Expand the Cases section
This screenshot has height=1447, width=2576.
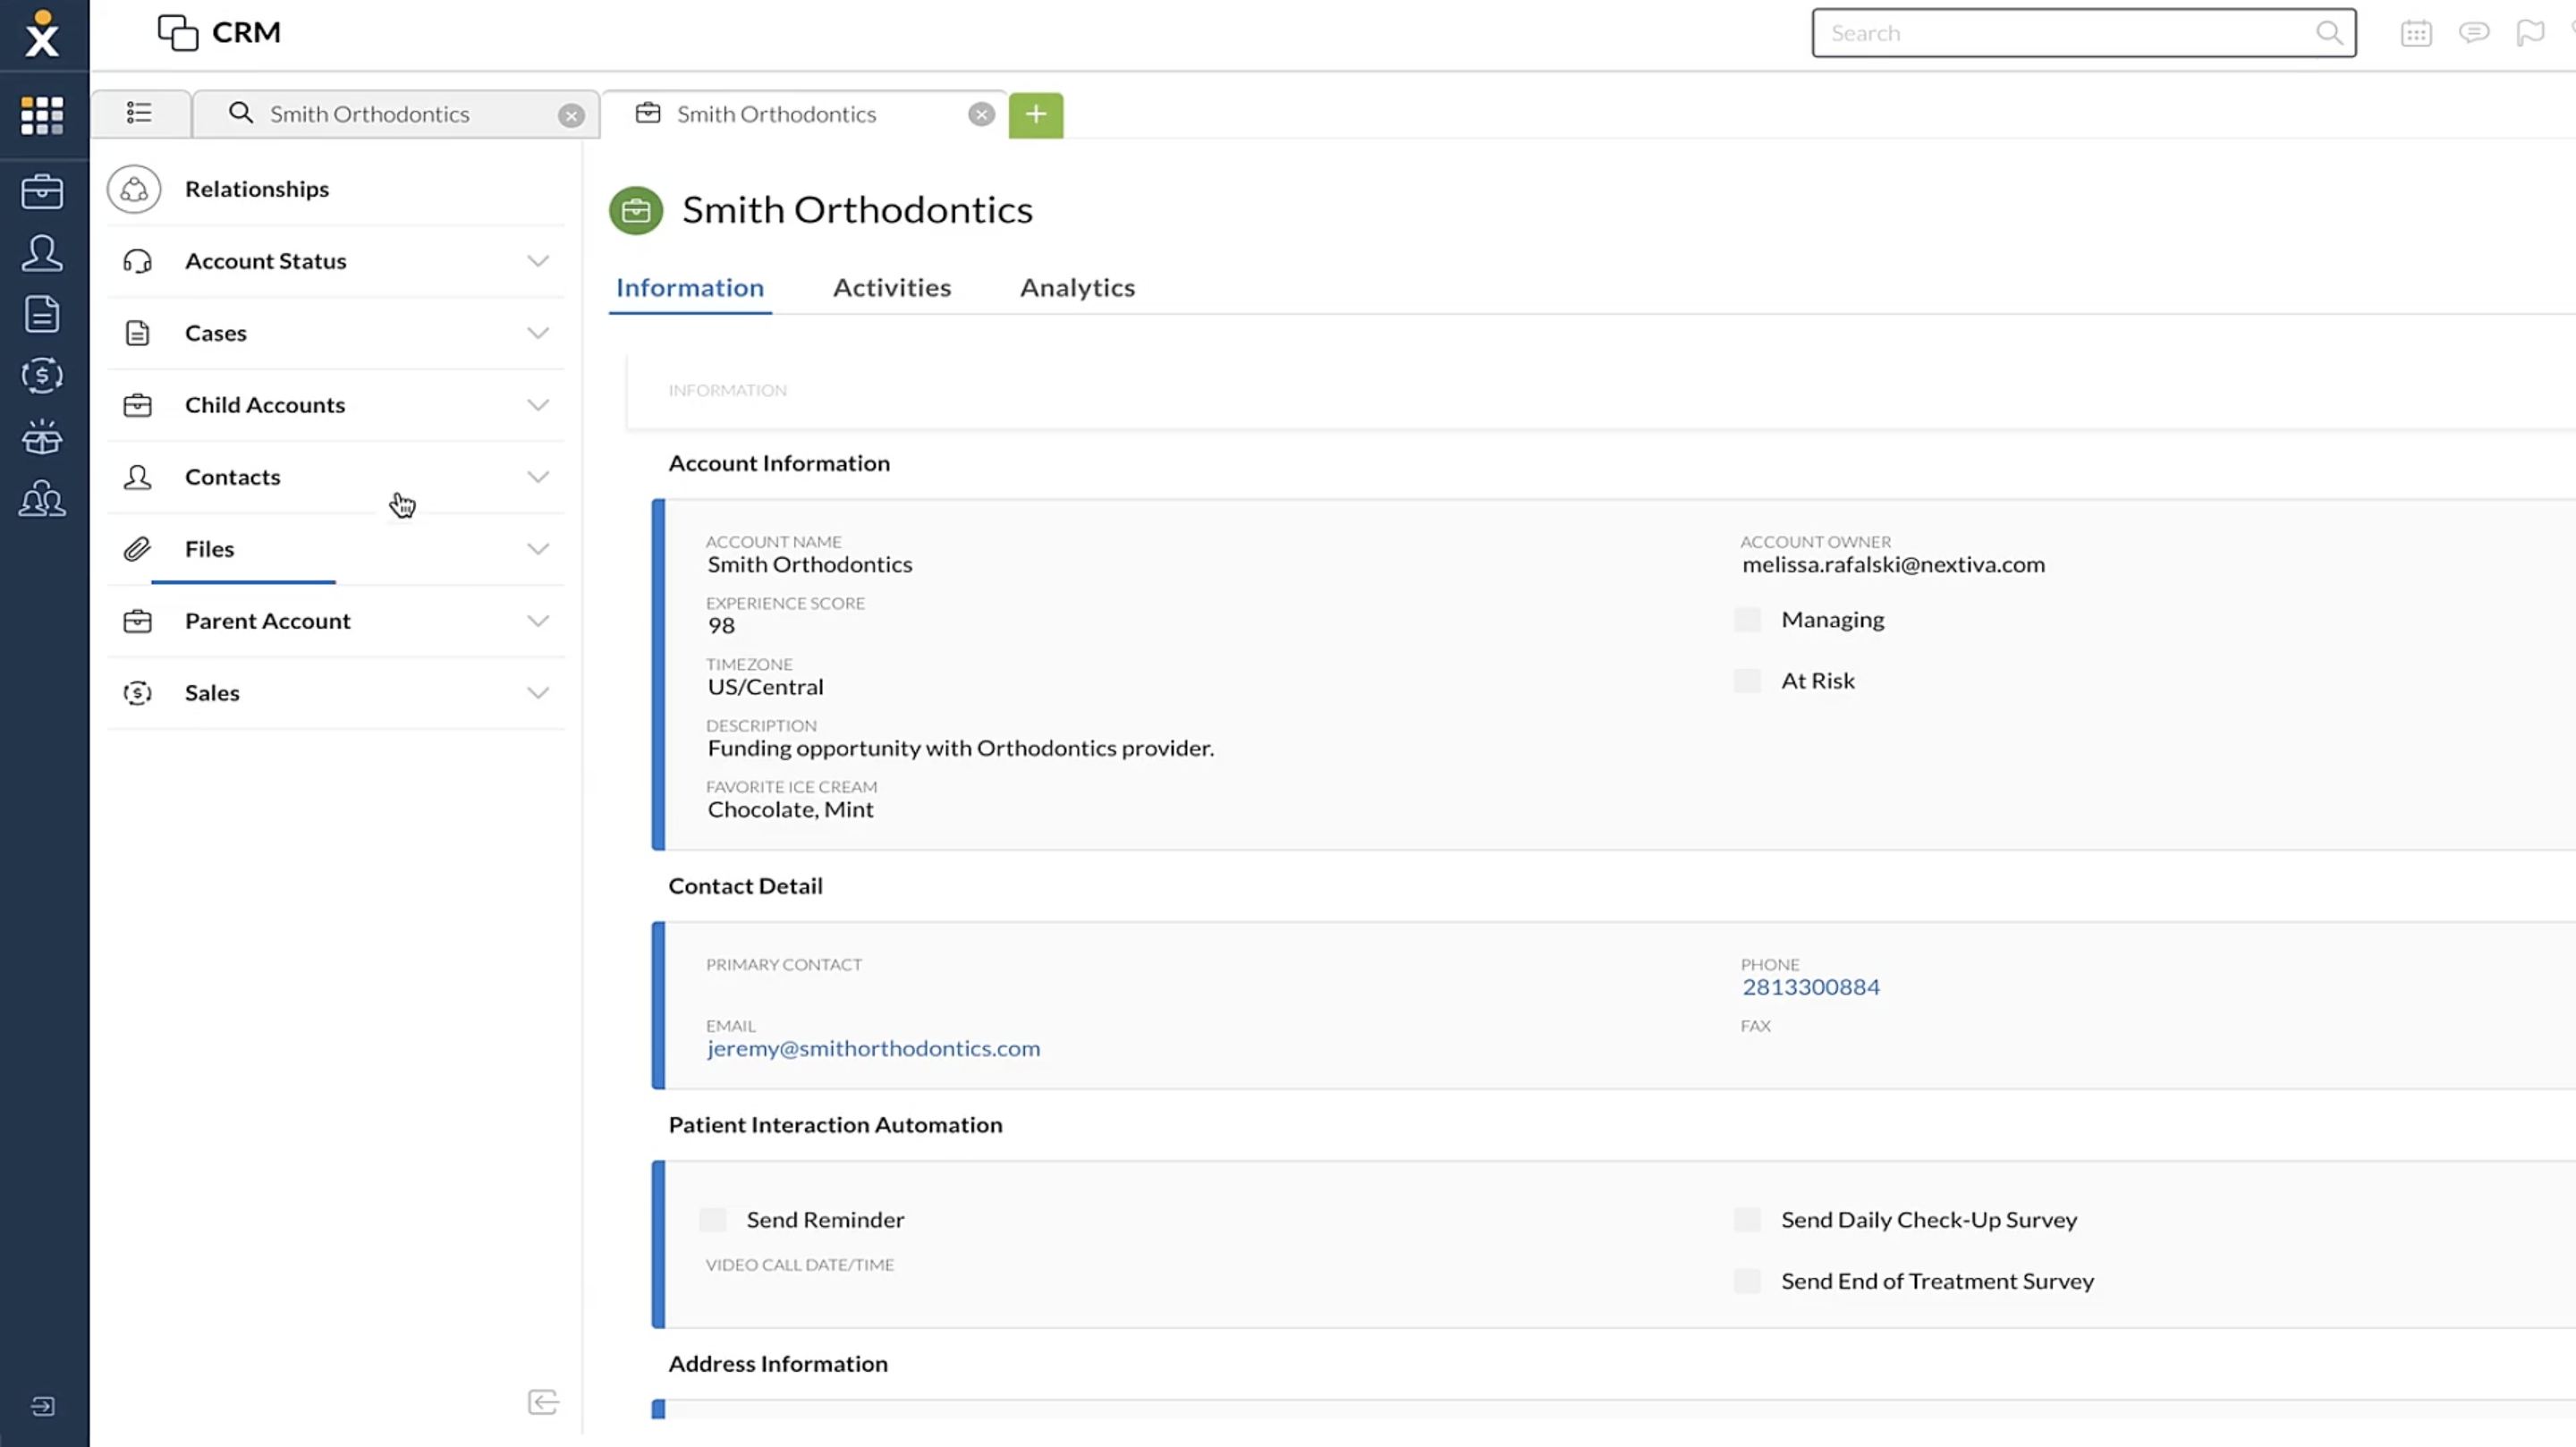pos(538,333)
